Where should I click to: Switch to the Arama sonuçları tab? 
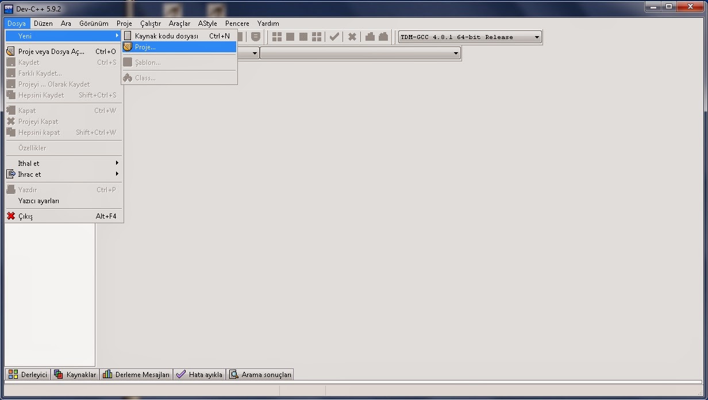pyautogui.click(x=260, y=374)
